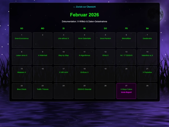169x127 pixels.
Task: Select the empty day 19 cell
Action: point(105,74)
